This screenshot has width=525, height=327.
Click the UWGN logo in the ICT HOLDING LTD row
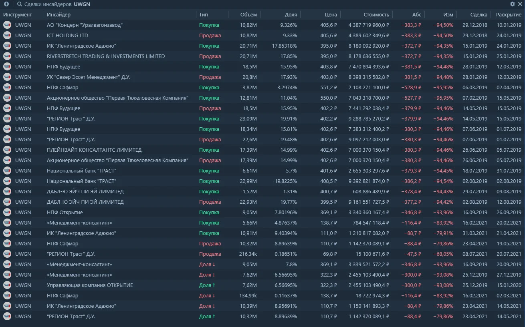pos(7,35)
